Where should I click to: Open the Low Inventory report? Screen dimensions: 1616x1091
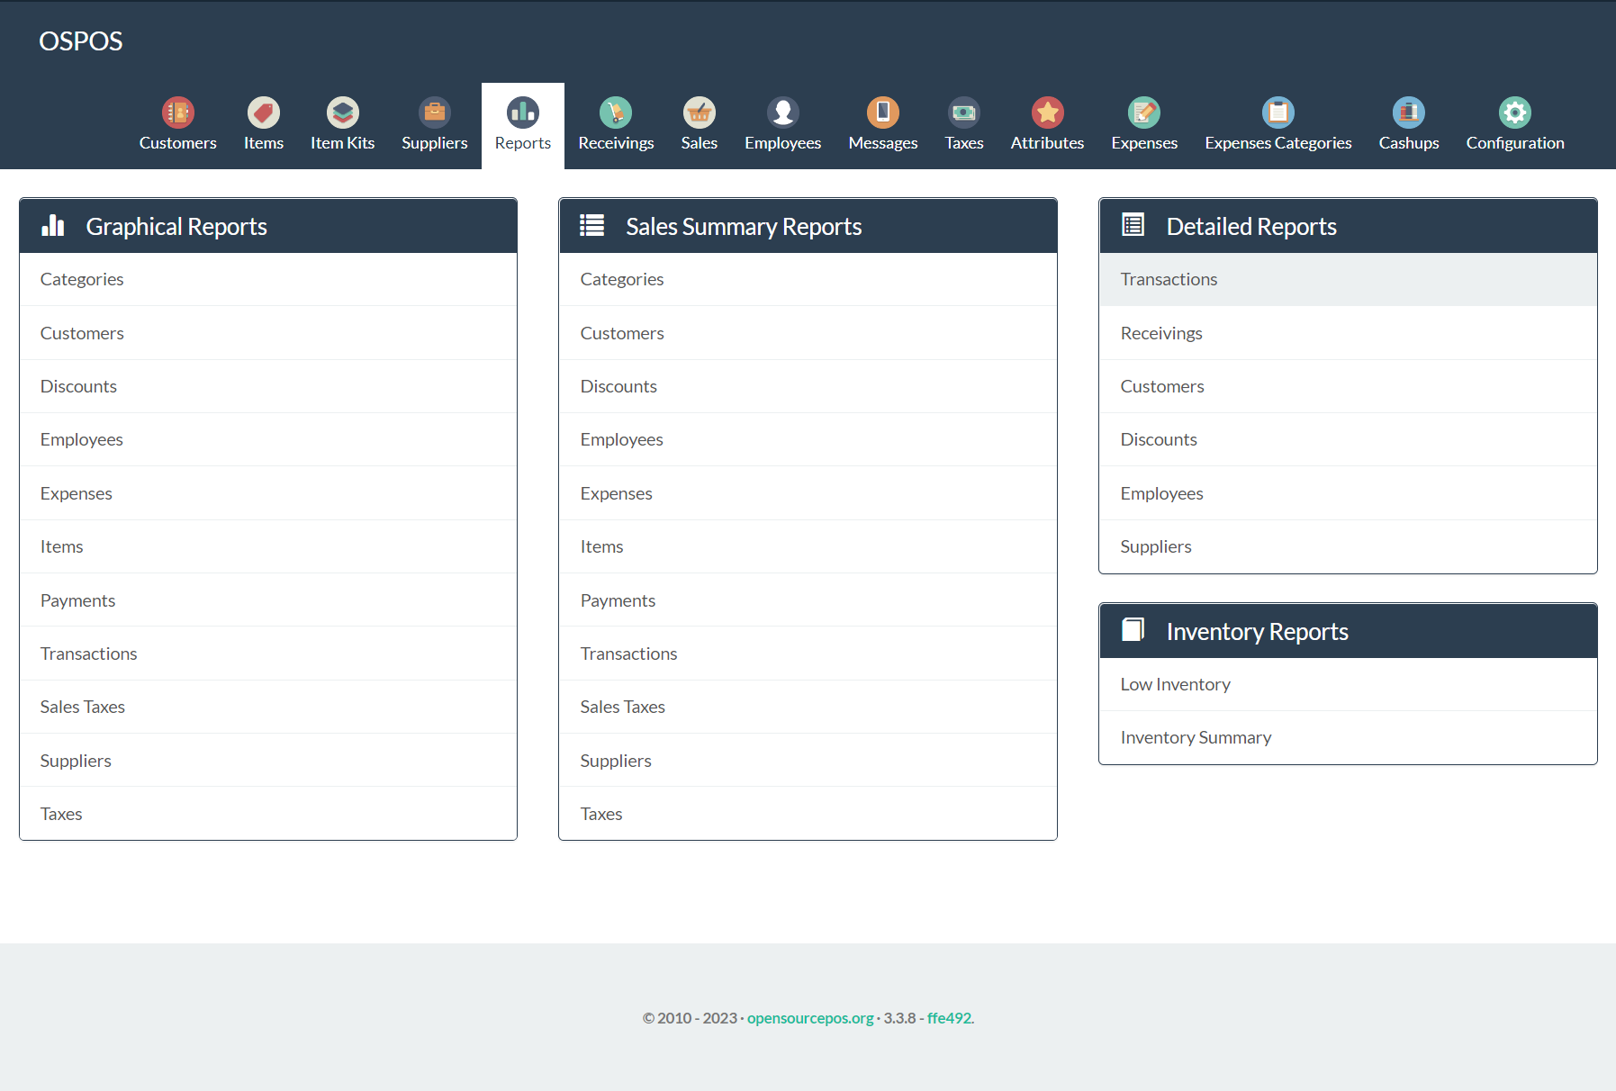pyautogui.click(x=1175, y=684)
